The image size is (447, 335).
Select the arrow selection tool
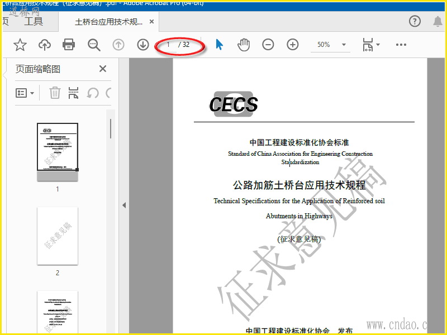tap(219, 45)
